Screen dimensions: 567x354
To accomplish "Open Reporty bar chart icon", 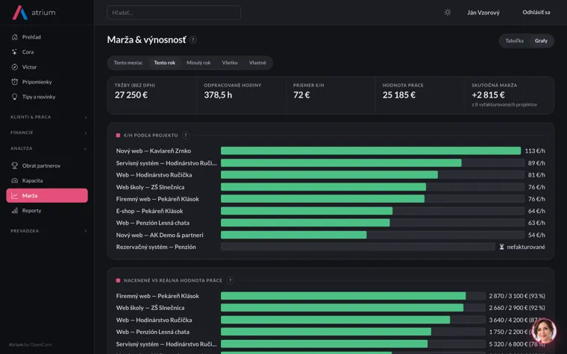I will click(x=14, y=211).
